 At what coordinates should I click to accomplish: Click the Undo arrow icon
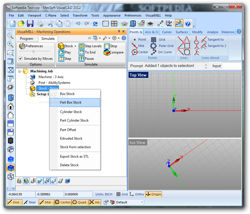tap(78, 24)
